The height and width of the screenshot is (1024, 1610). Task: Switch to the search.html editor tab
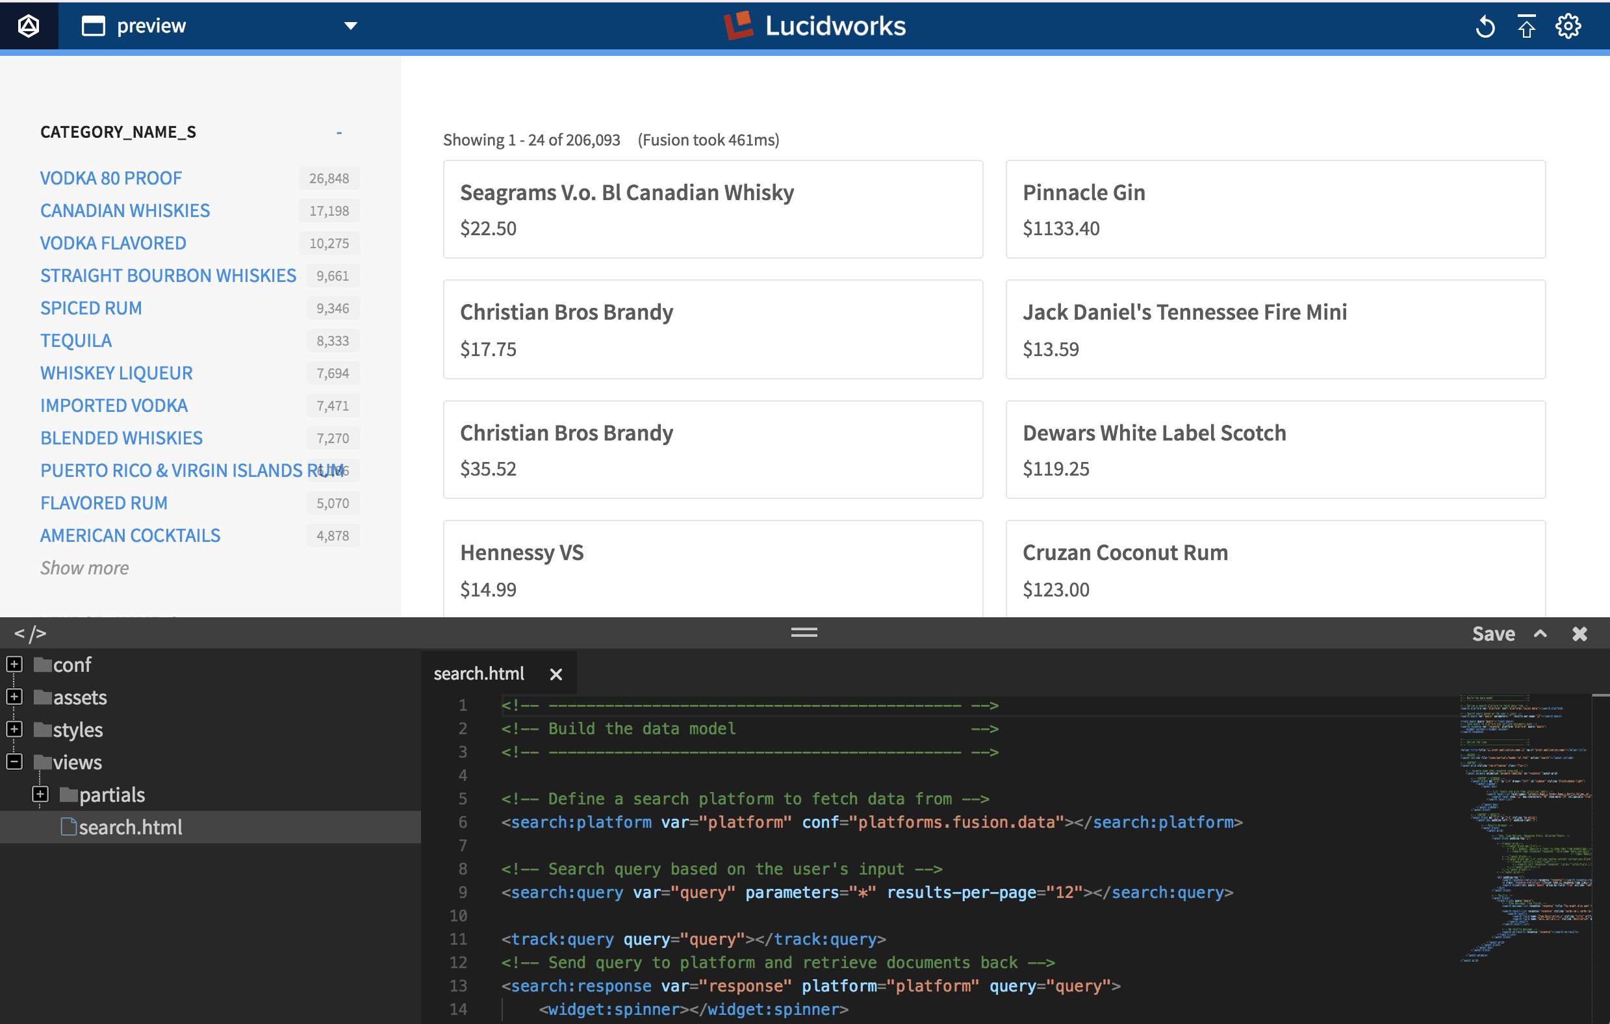pos(479,674)
